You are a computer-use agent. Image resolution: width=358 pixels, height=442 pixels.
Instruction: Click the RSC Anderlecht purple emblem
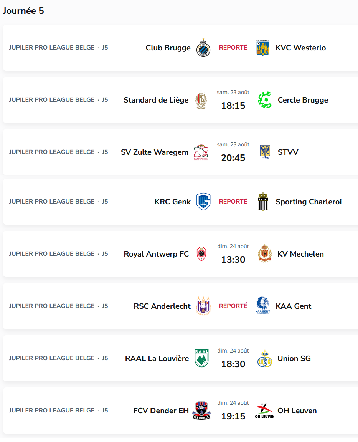[x=203, y=306]
